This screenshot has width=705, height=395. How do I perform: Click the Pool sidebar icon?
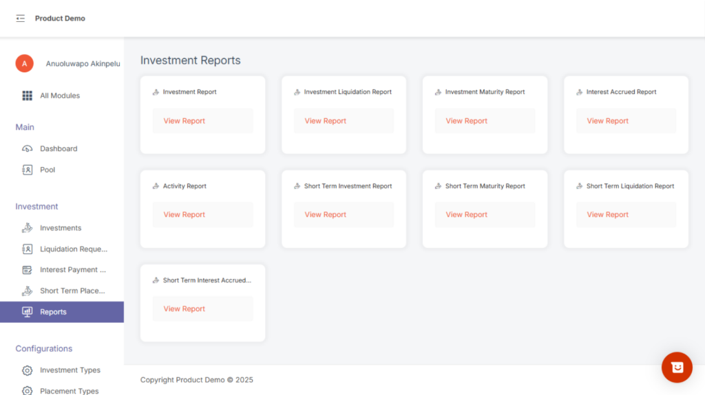(x=28, y=170)
